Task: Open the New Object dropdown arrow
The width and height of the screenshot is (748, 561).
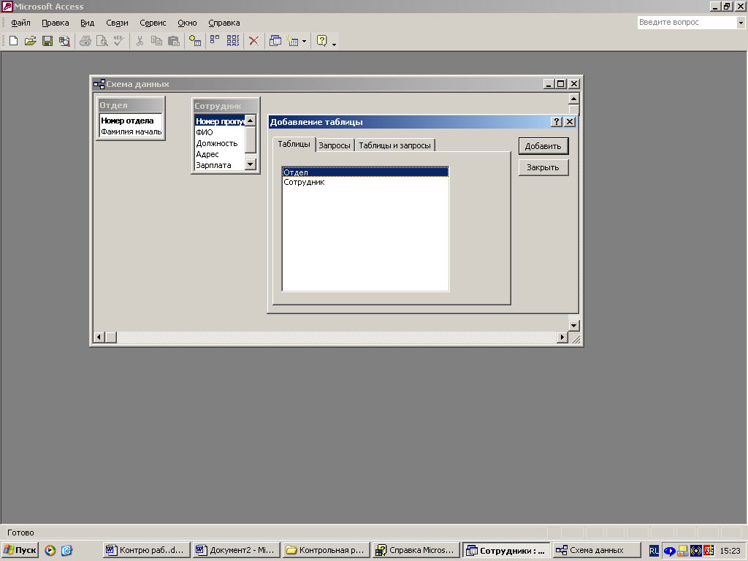Action: pos(304,42)
